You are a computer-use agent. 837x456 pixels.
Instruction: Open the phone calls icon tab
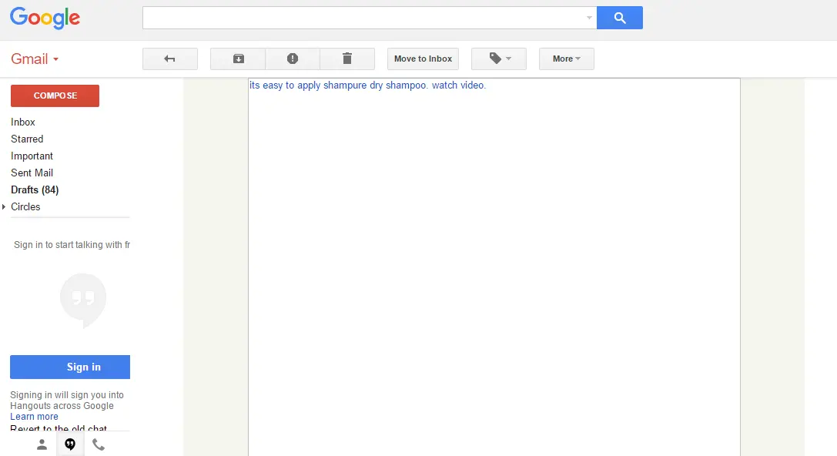(x=99, y=444)
